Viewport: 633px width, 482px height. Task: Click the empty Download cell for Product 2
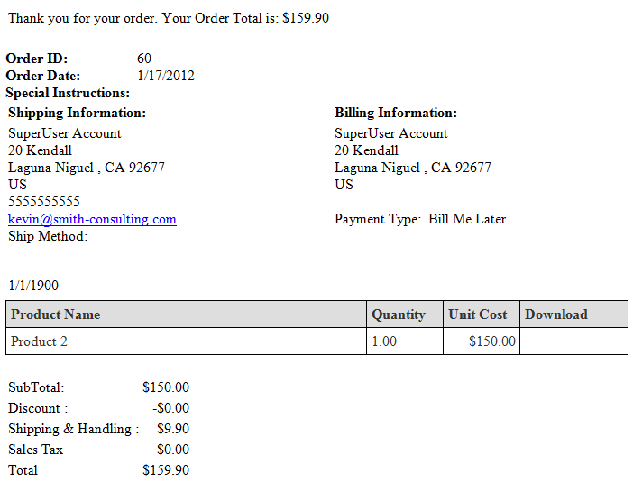573,341
